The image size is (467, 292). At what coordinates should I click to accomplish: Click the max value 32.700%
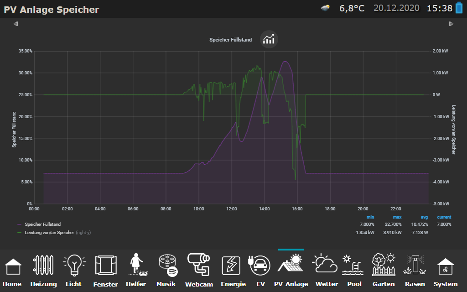(x=393, y=224)
